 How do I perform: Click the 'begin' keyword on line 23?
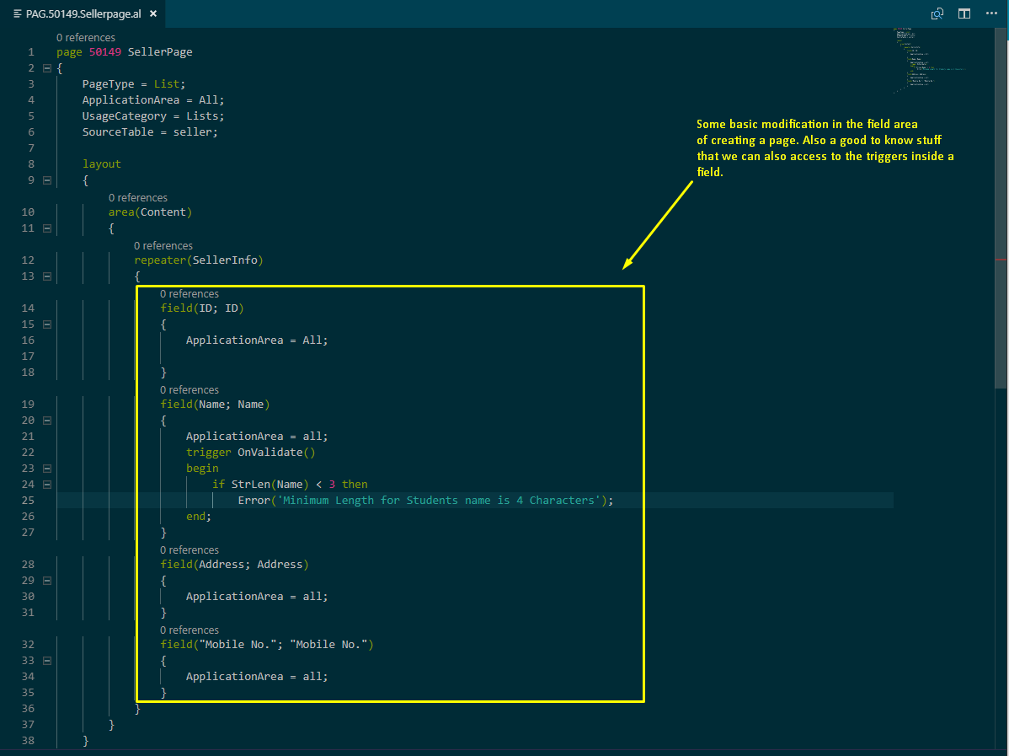202,468
